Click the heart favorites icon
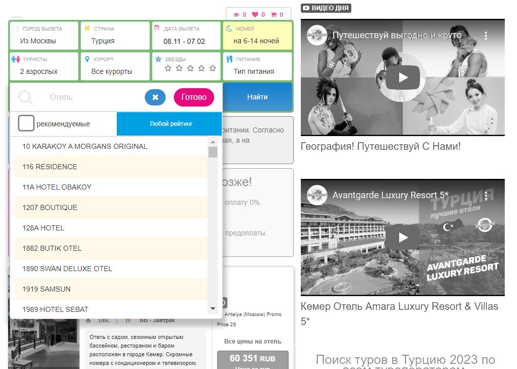Image resolution: width=517 pixels, height=369 pixels. tap(255, 15)
